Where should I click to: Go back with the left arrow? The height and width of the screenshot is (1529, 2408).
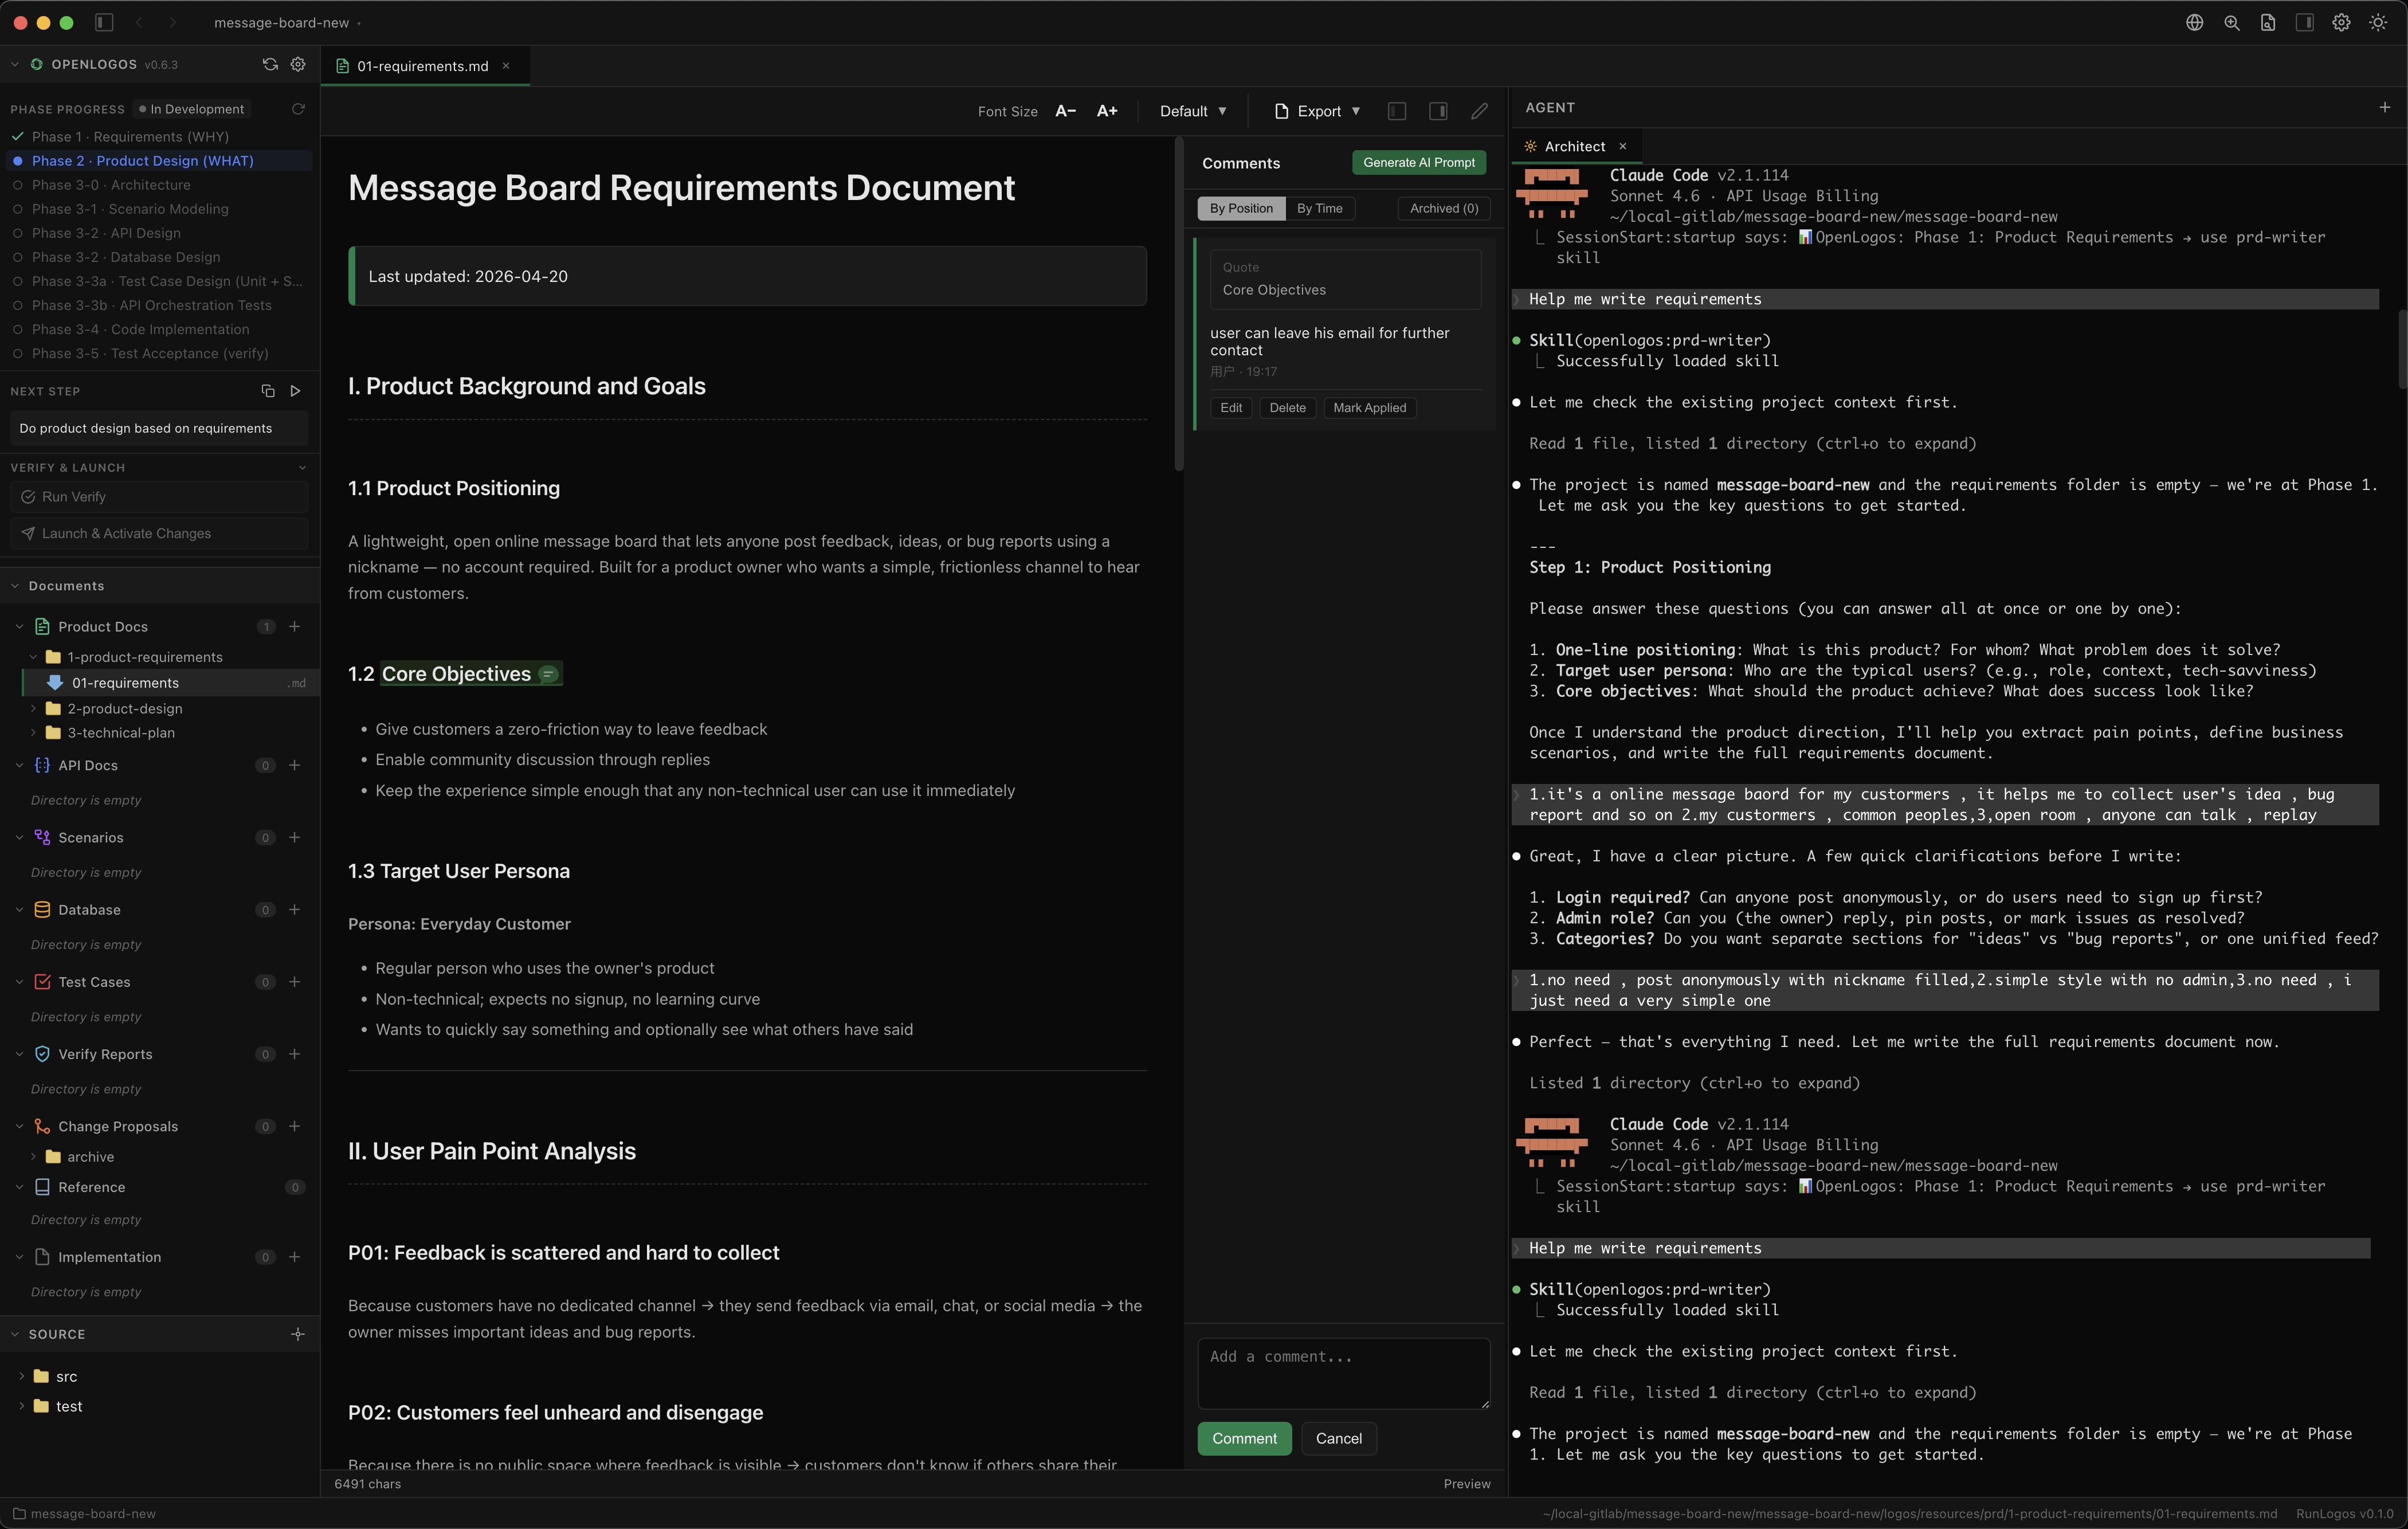(139, 22)
